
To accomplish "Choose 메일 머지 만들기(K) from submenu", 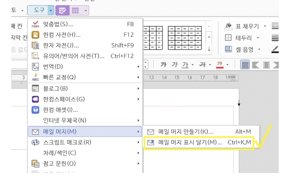I will 201,132.
